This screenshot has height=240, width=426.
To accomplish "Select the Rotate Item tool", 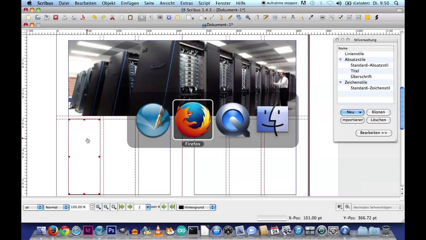I will click(239, 17).
